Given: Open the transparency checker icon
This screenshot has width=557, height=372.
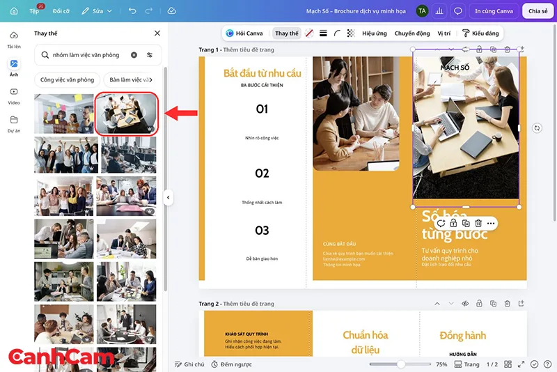Looking at the screenshot, I should pos(351,33).
